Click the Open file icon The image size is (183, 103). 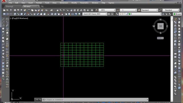7,10
